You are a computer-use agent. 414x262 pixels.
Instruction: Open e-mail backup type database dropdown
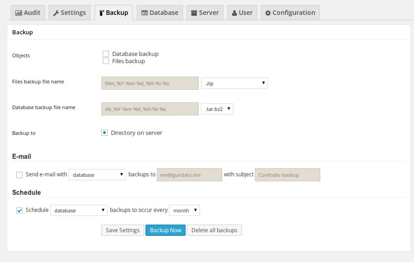[x=97, y=175]
